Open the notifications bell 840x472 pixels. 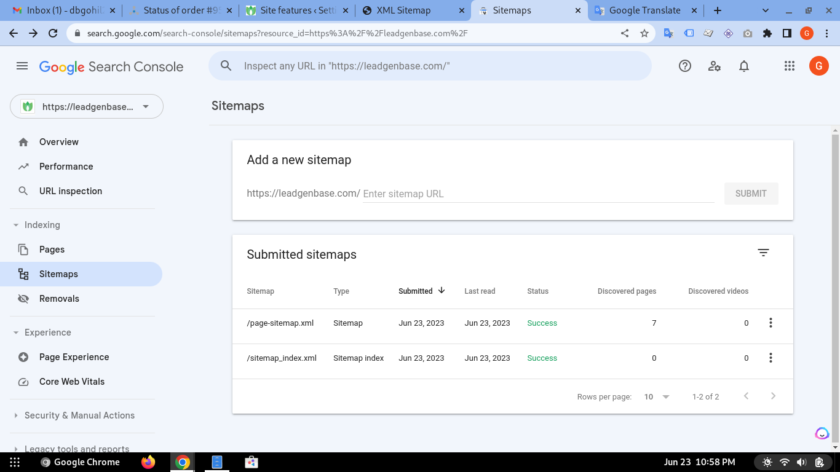pyautogui.click(x=744, y=66)
